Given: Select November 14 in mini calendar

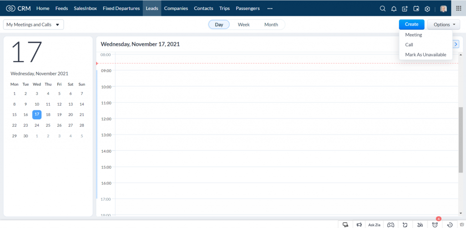Looking at the screenshot, I should pyautogui.click(x=82, y=104).
